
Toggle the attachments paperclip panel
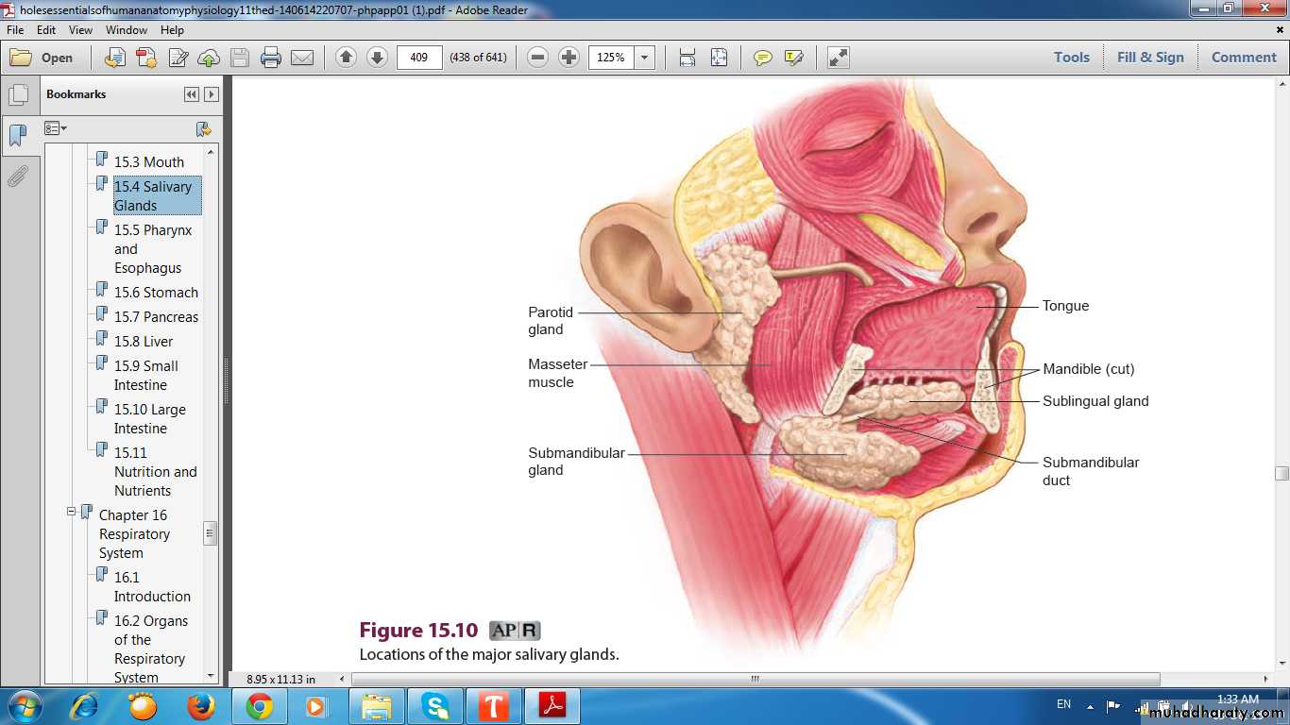point(18,177)
